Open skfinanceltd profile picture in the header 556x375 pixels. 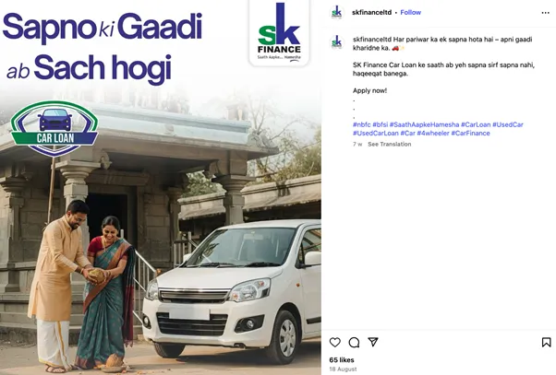coord(336,12)
